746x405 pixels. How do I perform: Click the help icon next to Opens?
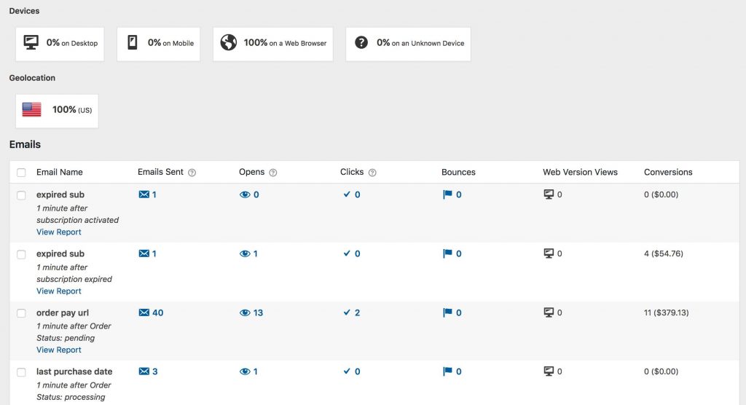pyautogui.click(x=273, y=173)
